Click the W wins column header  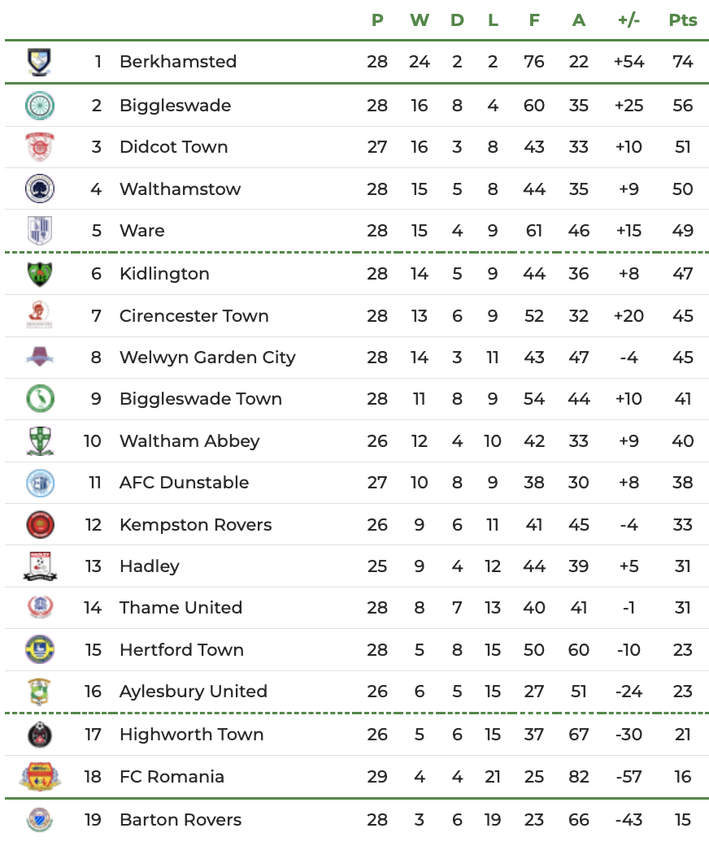point(419,20)
